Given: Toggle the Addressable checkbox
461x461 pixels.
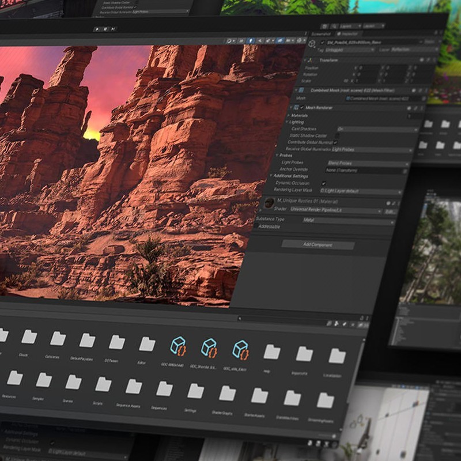Looking at the screenshot, I should point(256,226).
